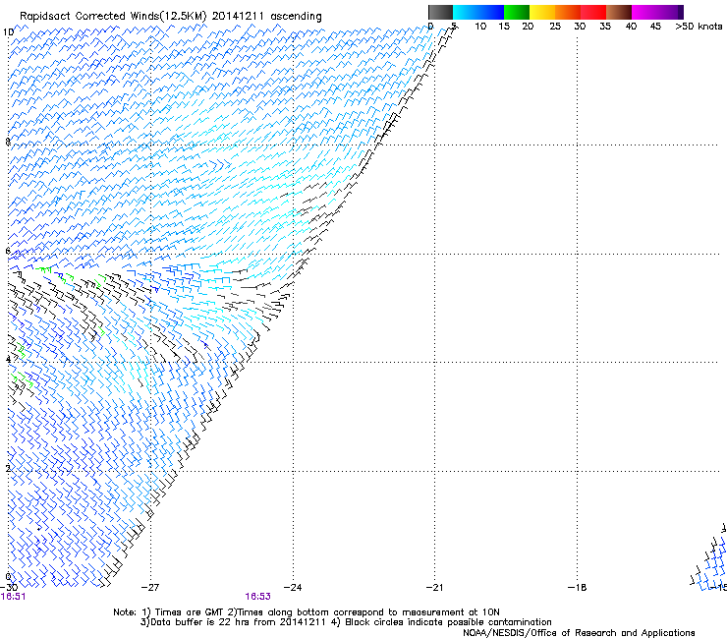Click the word 'ascending' in the title

[296, 17]
